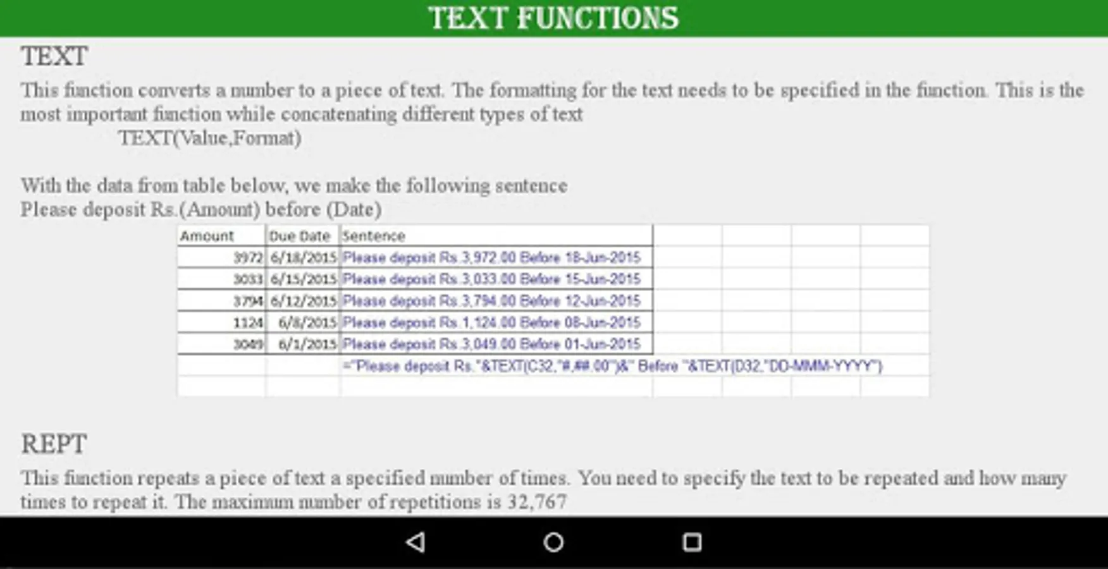Click the 'maximum number of repetitions is 32,767' line

coord(293,502)
